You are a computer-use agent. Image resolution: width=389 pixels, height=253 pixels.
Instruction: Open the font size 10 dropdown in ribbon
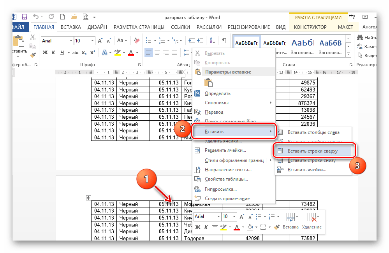click(x=92, y=41)
